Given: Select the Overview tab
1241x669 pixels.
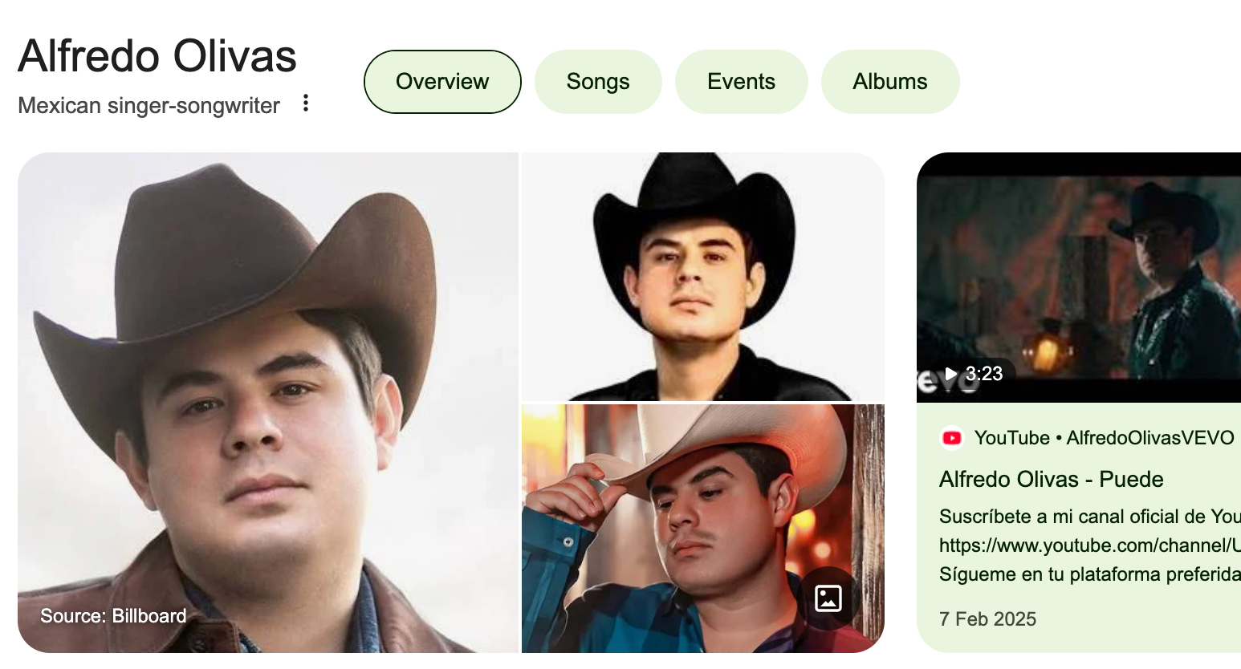Looking at the screenshot, I should click(x=442, y=82).
